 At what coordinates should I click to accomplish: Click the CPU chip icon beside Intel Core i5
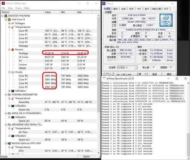click(9, 20)
